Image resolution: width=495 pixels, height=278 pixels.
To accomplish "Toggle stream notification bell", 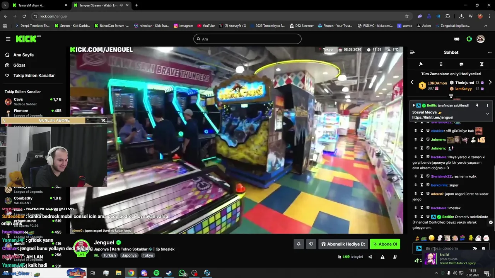I will (299, 244).
